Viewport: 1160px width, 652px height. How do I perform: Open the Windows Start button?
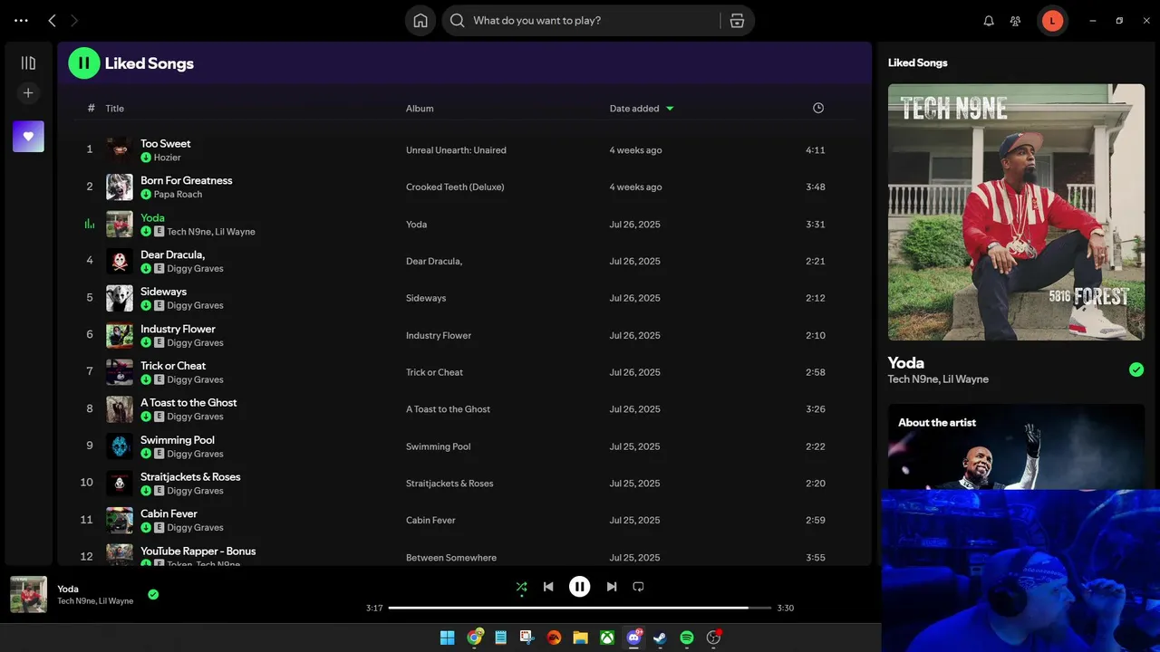click(448, 638)
